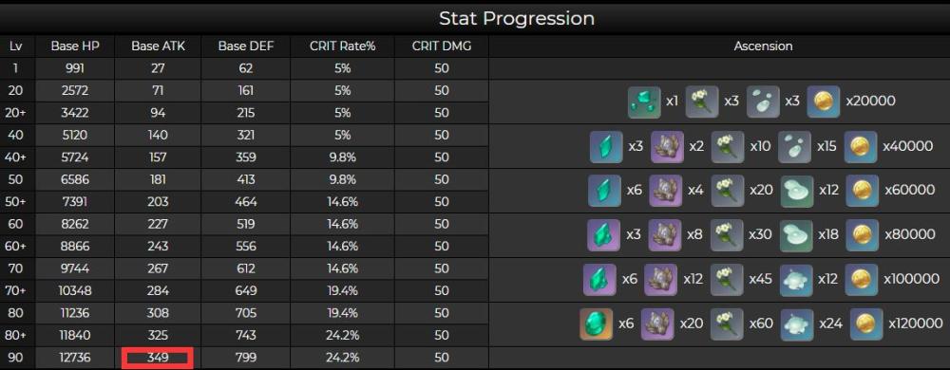Image resolution: width=950 pixels, height=370 pixels.
Task: Click the slime icon beside x24
Action: [797, 324]
